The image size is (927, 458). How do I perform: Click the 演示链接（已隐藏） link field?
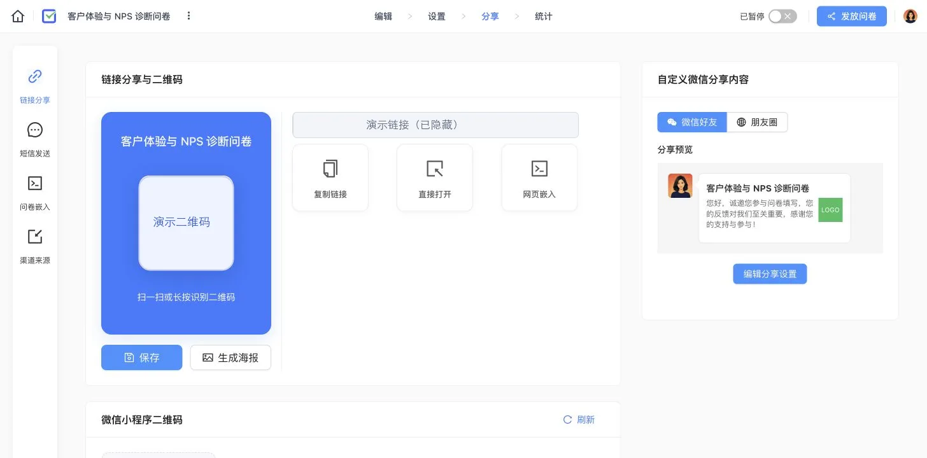point(435,125)
